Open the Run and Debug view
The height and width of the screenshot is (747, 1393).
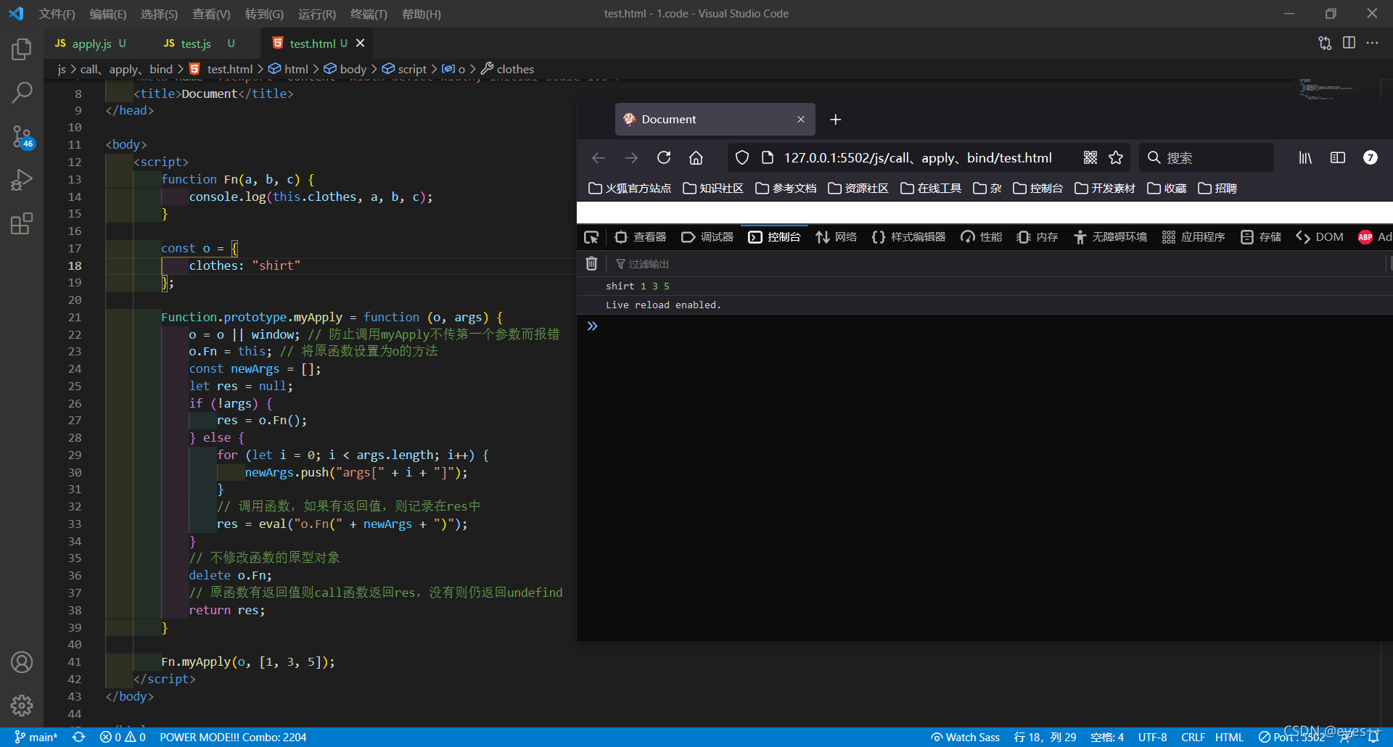point(22,179)
